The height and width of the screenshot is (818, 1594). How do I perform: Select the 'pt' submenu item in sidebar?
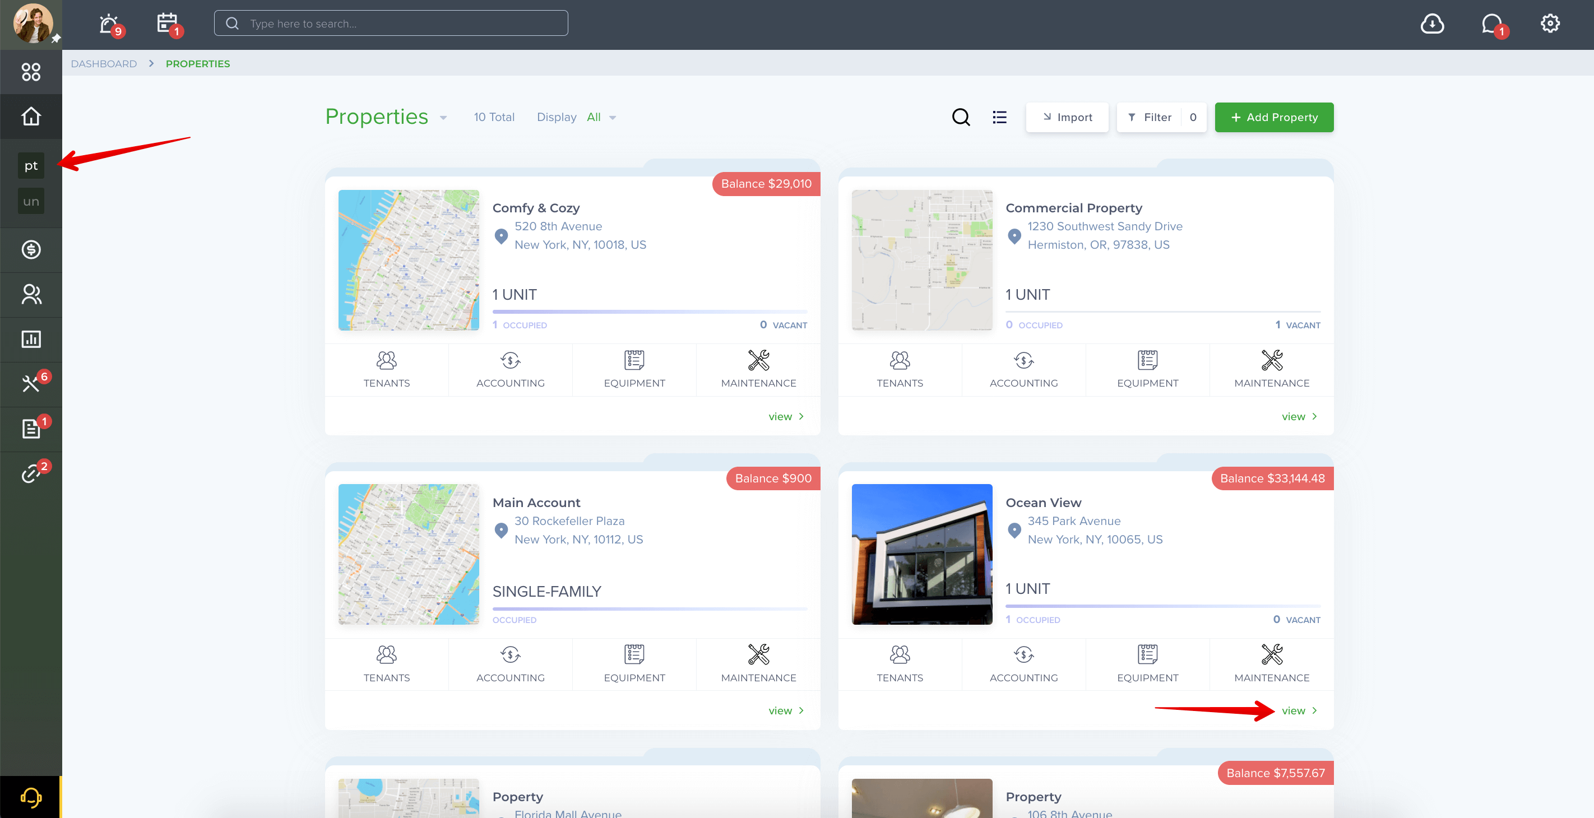[x=31, y=165]
